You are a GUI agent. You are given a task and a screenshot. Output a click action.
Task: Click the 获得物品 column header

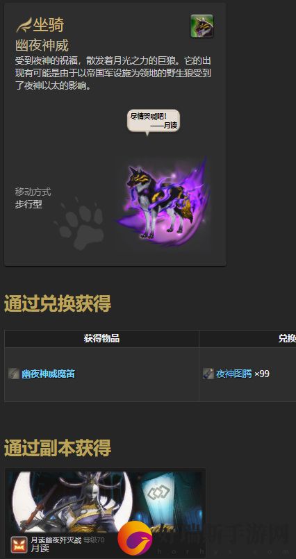click(101, 339)
